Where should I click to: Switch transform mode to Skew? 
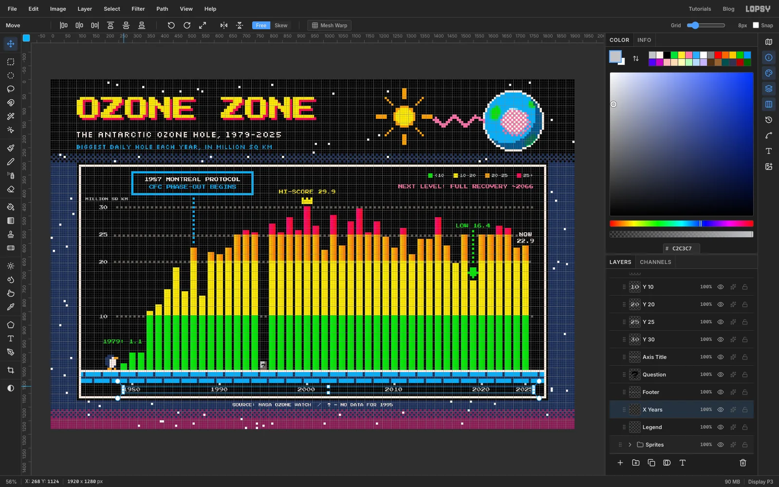coord(281,25)
